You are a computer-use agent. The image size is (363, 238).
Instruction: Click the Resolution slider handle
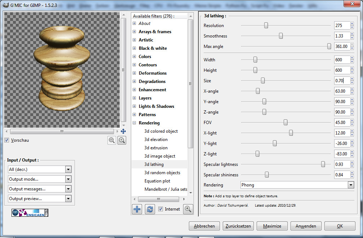click(x=266, y=25)
